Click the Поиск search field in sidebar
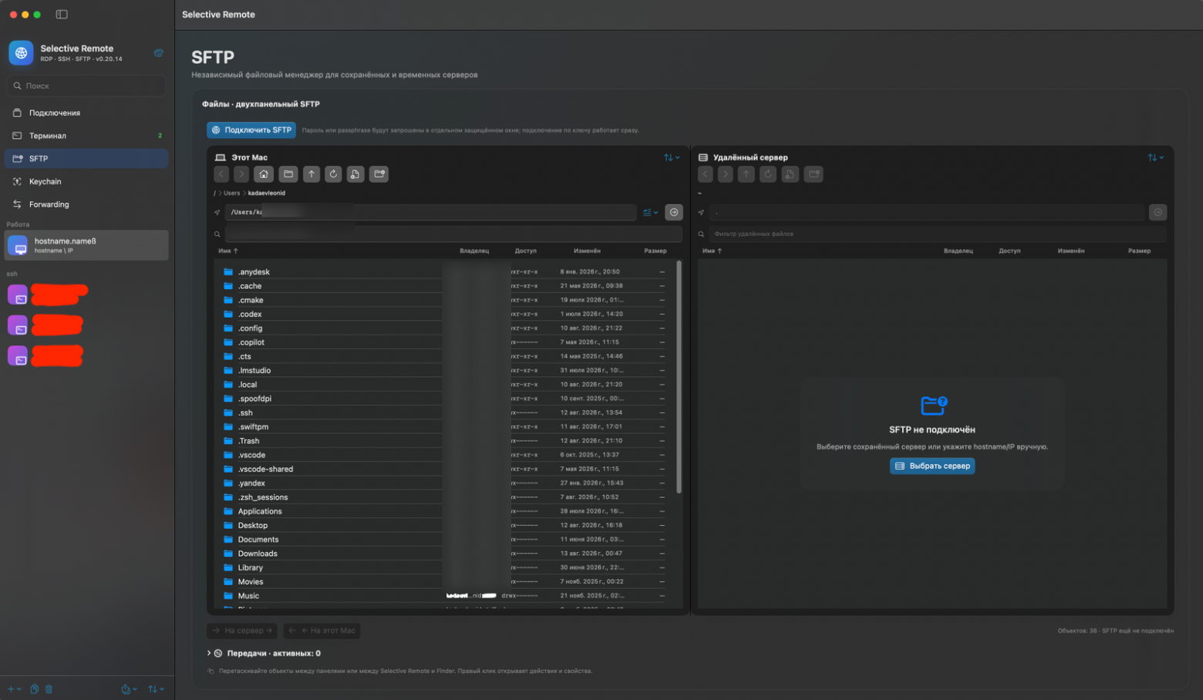The image size is (1203, 700). point(86,86)
